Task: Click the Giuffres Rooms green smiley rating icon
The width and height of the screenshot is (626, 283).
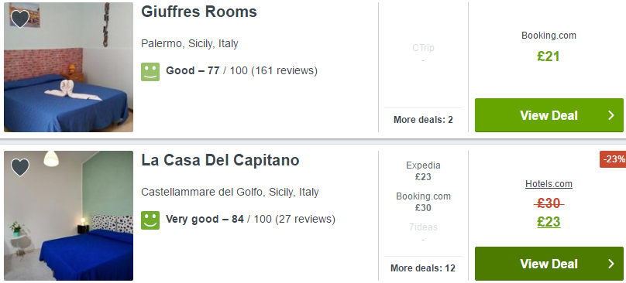Action: 150,72
